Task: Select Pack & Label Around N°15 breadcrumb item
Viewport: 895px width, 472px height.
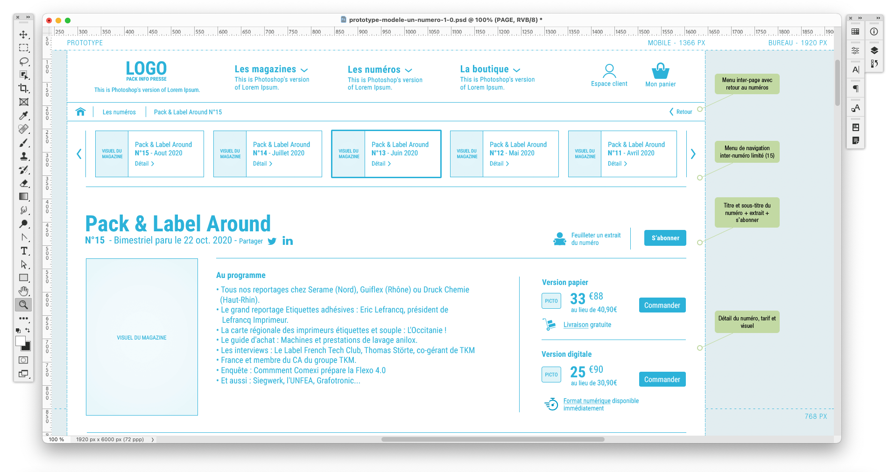Action: (188, 112)
